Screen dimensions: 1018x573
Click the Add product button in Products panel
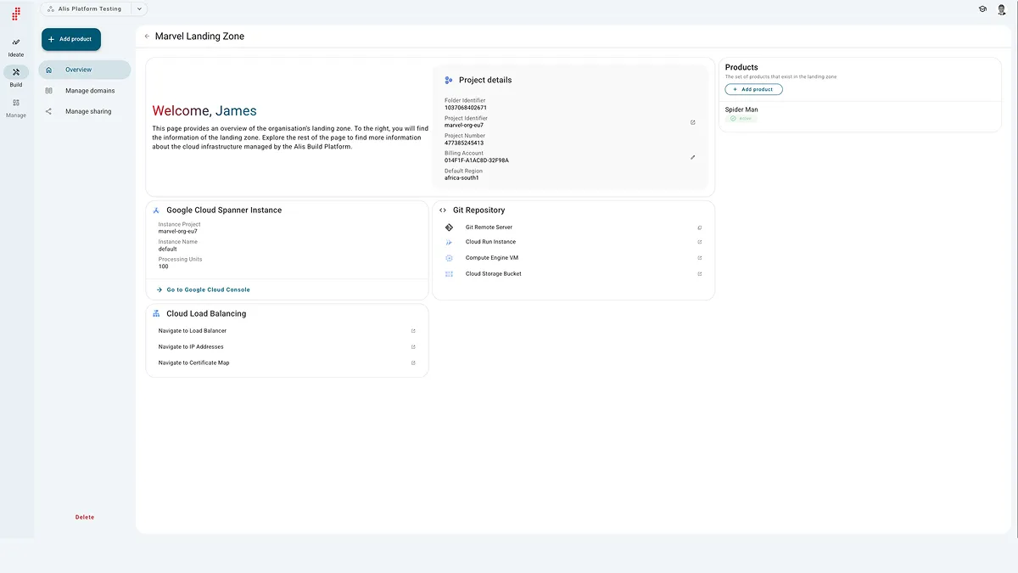tap(753, 88)
